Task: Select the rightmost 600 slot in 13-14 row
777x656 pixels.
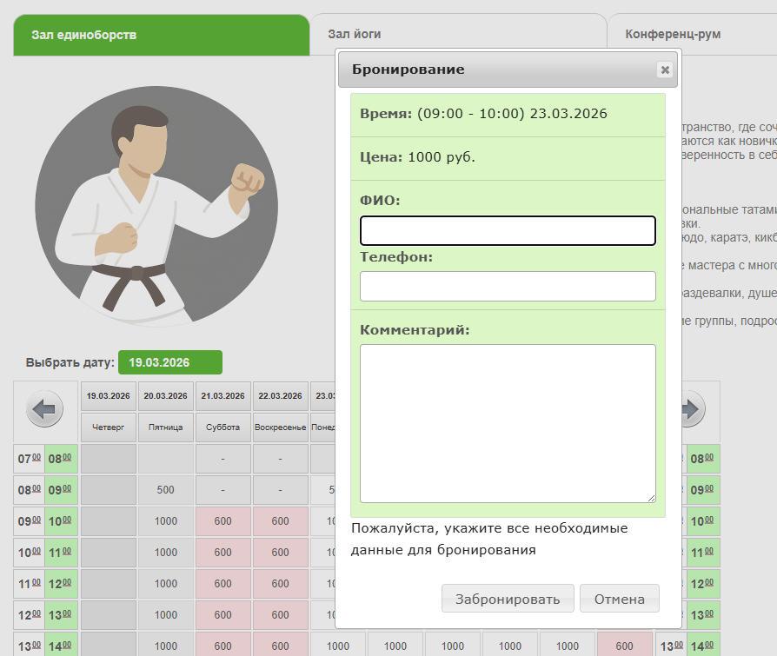Action: click(624, 644)
